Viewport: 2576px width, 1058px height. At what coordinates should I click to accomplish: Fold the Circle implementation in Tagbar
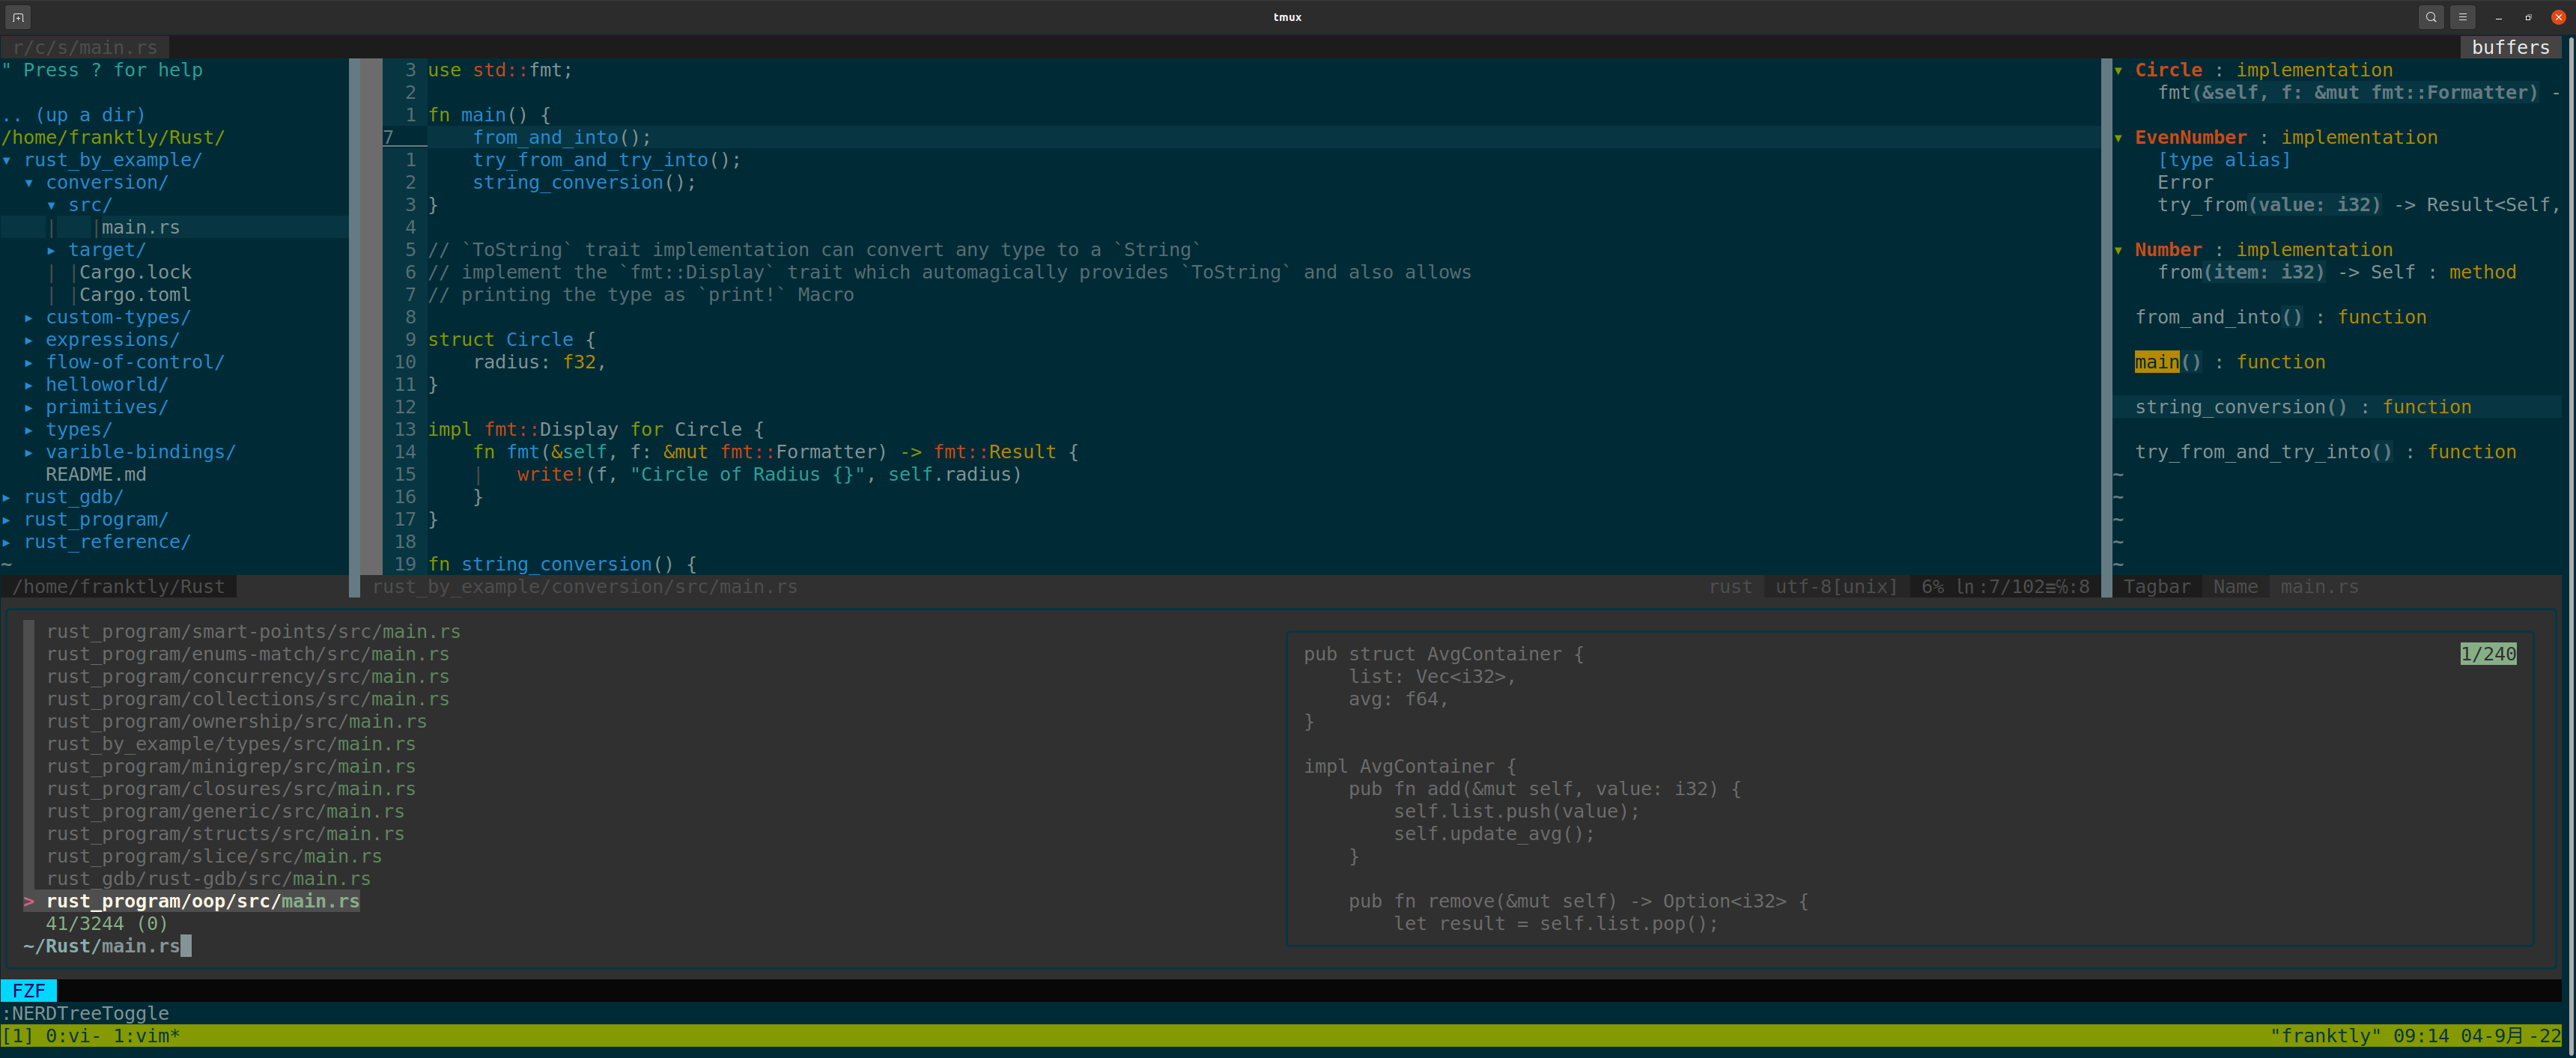[x=2119, y=70]
